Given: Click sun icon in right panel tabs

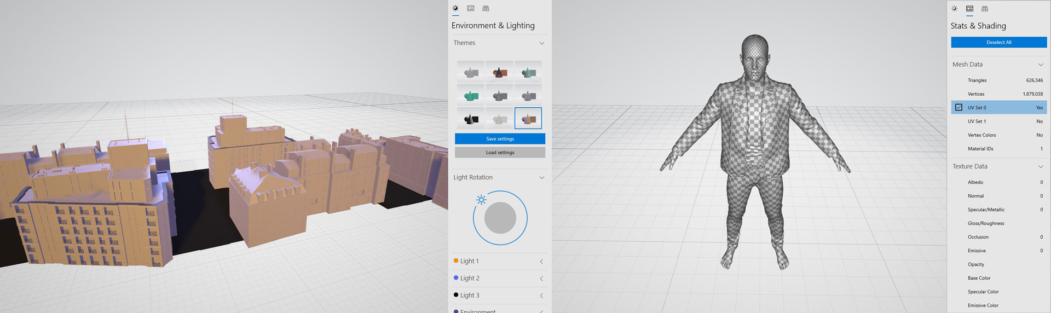Looking at the screenshot, I should click(x=954, y=9).
